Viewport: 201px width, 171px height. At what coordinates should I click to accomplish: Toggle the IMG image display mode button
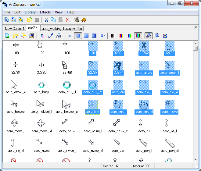(149, 36)
